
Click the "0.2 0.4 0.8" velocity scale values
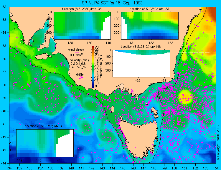[78, 64]
